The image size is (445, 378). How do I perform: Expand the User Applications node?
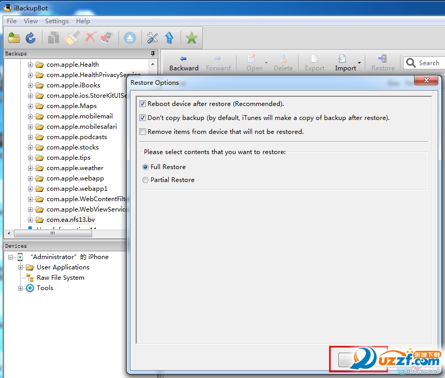click(x=21, y=267)
